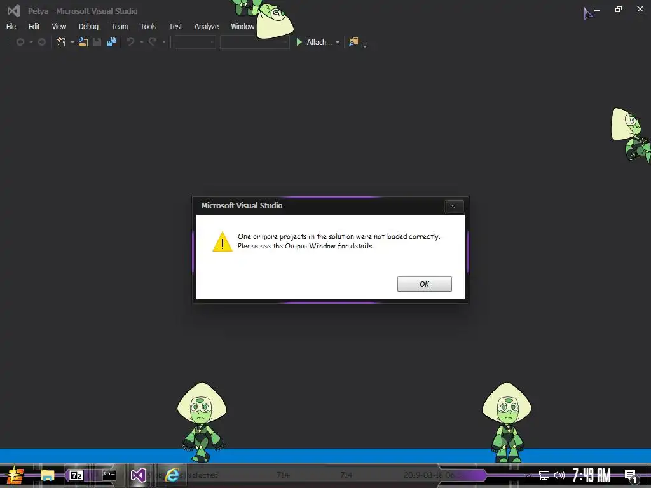The image size is (651, 488).
Task: Open the Solution Platforms combo box
Action: coord(254,43)
